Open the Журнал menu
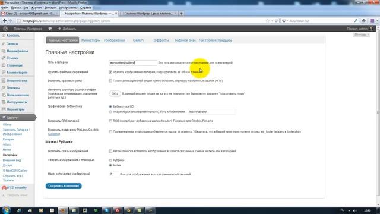Image resolution: width=380 pixels, height=214 pixels. tap(36, 8)
